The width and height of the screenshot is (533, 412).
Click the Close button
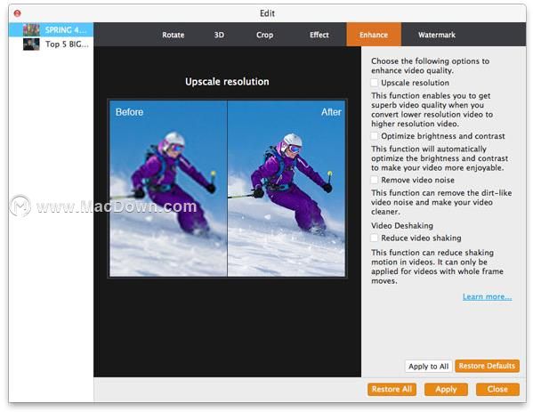(497, 389)
